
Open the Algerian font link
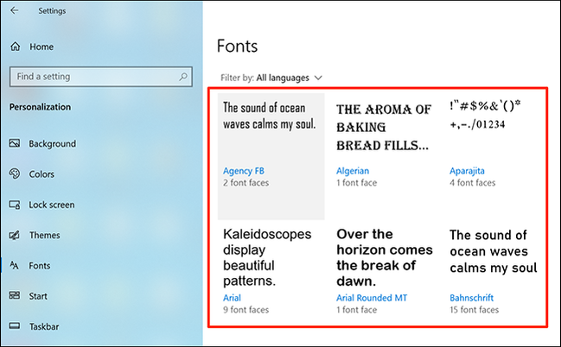click(x=353, y=171)
